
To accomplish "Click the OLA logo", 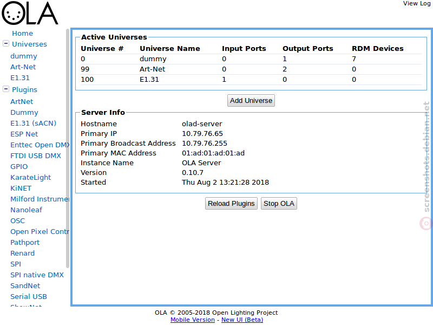I will click(x=30, y=13).
